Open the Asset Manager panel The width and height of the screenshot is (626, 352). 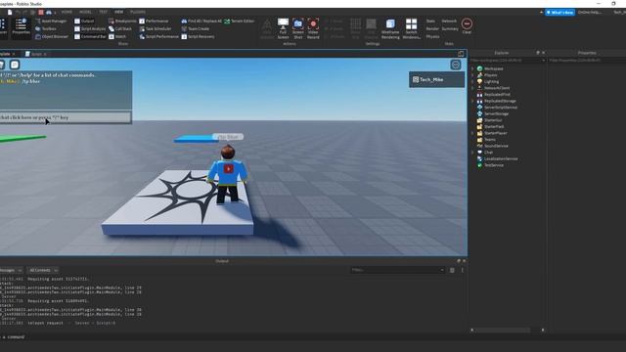[51, 21]
